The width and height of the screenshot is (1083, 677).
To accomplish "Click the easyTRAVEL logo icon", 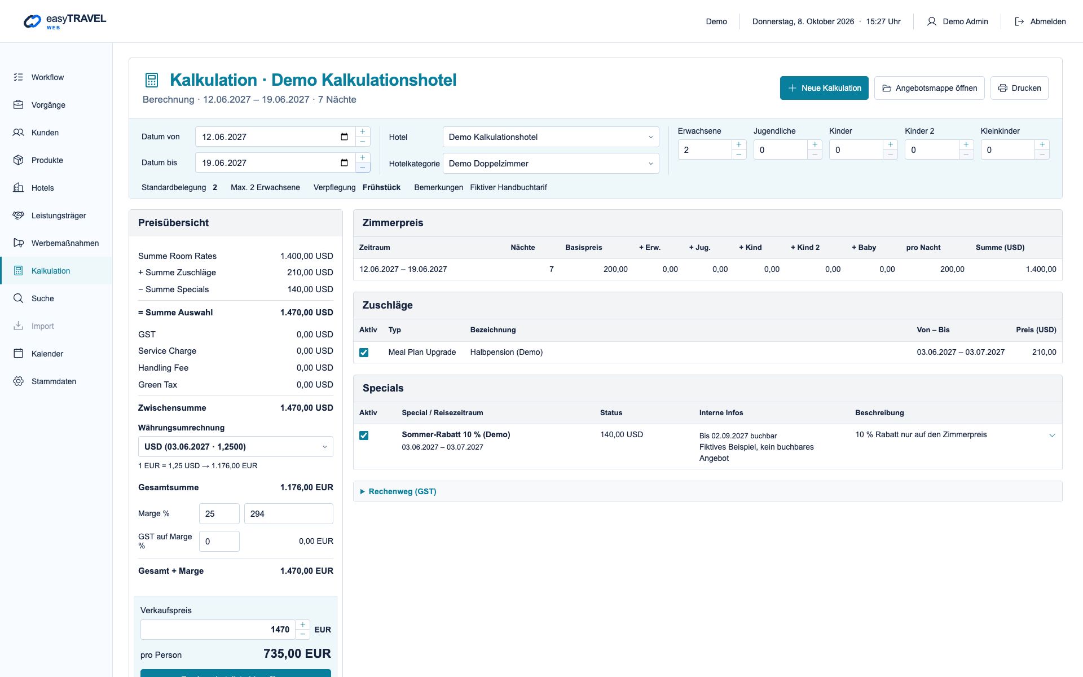I will 32,21.
